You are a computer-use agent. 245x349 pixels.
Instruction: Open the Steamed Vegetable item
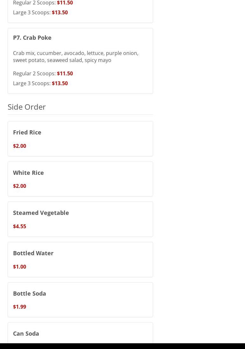(41, 213)
